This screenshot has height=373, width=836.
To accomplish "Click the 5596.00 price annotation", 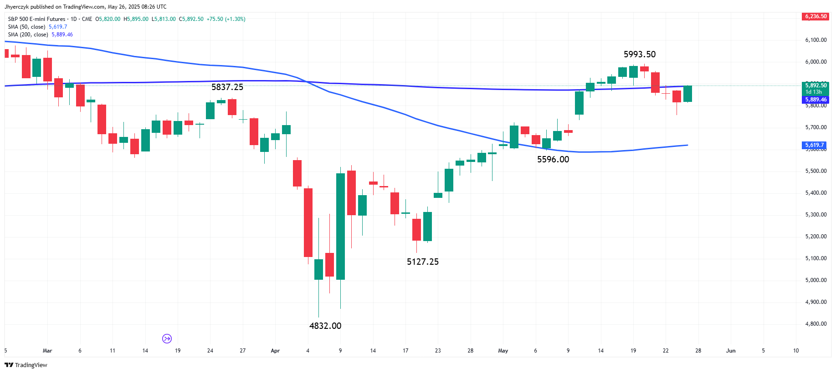I will (553, 159).
